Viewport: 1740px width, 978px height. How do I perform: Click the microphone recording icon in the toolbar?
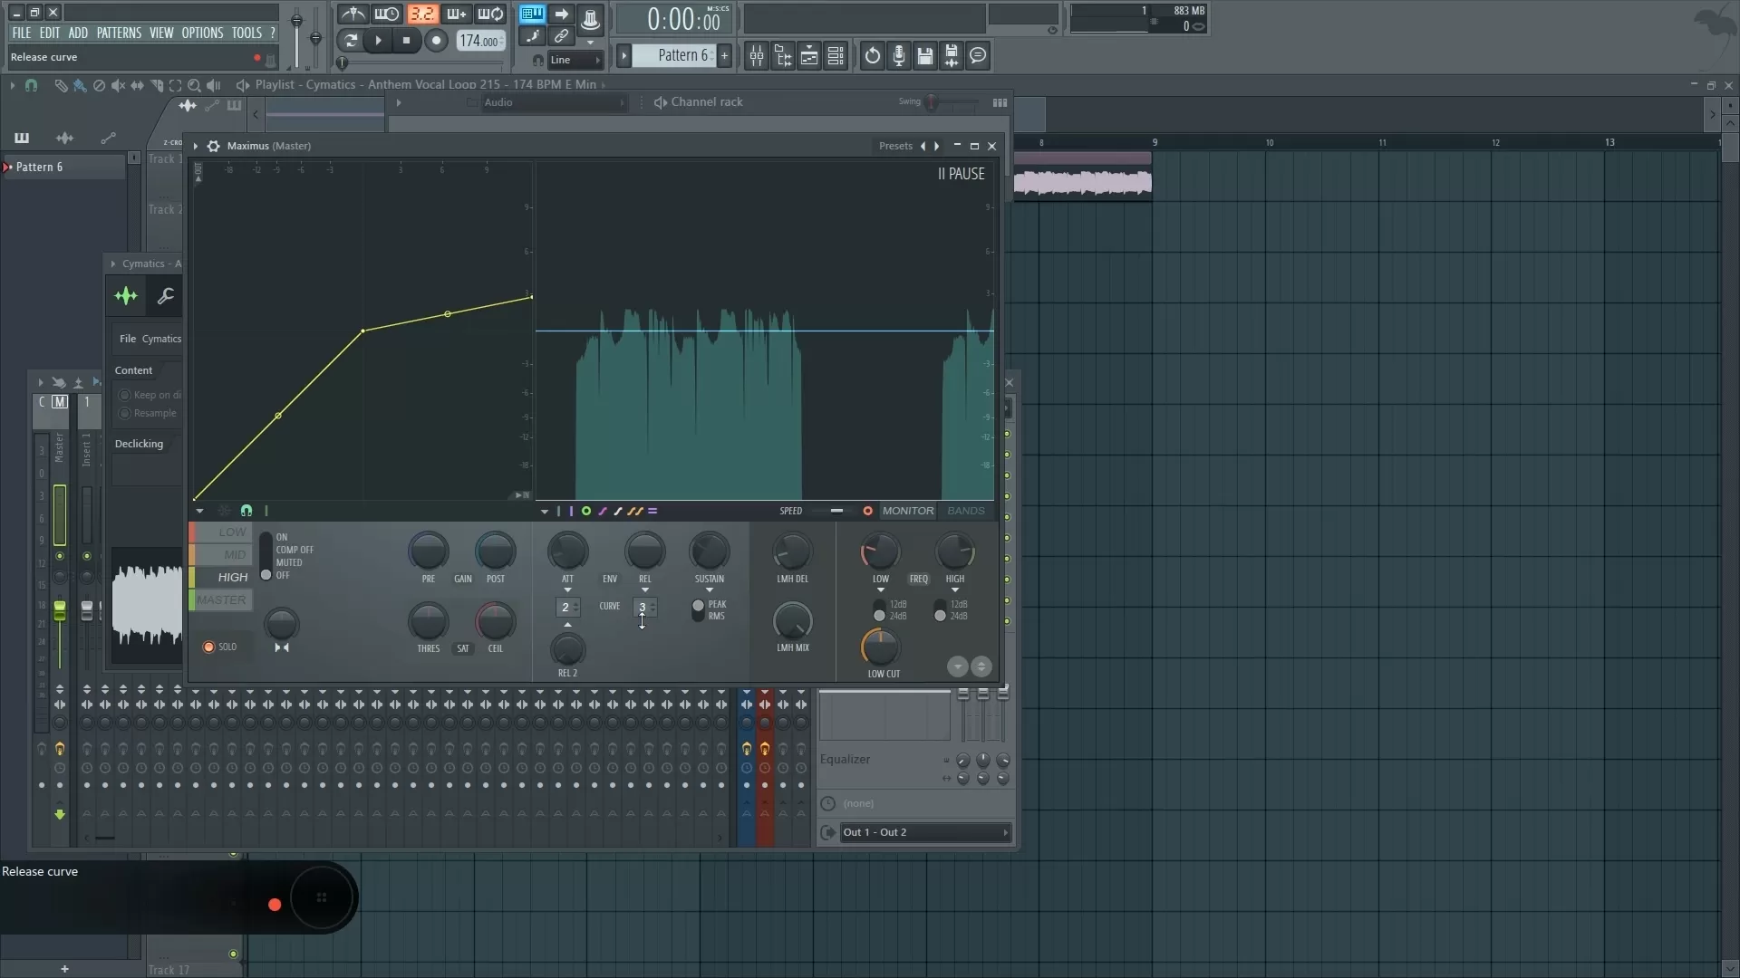tap(898, 55)
